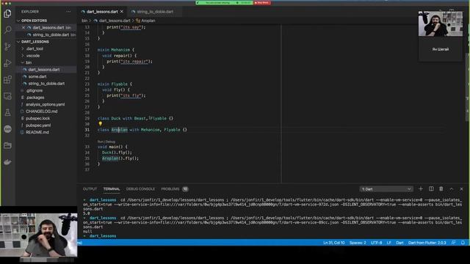Switch to the OUTPUT panel tab
The image size is (470, 264).
click(x=90, y=189)
